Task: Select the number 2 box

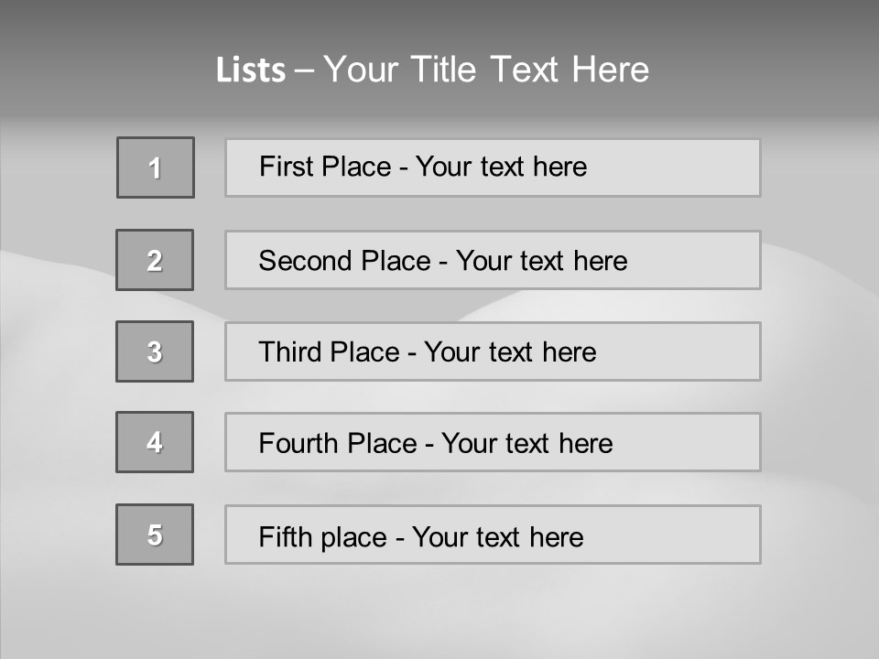Action: (155, 260)
